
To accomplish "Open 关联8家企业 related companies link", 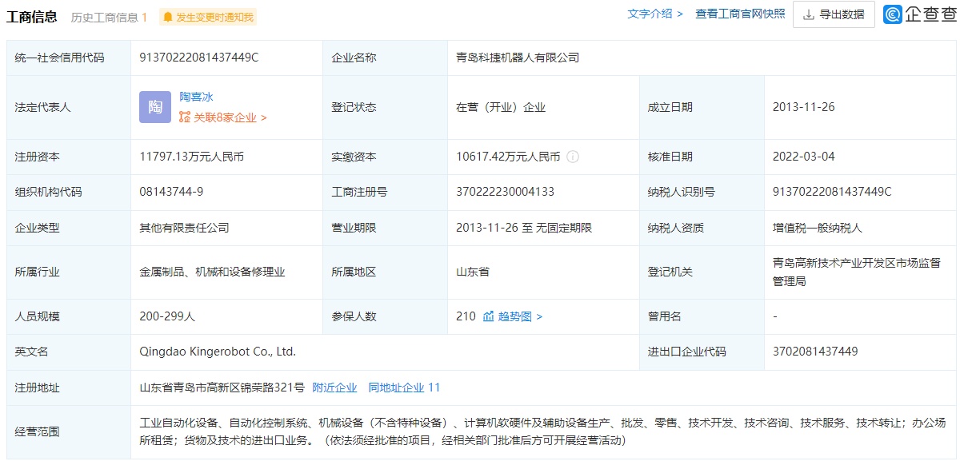I will click(x=223, y=117).
